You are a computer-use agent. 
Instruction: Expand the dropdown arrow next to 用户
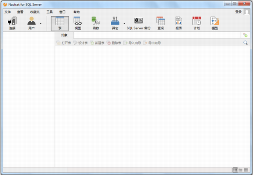coord(41,24)
